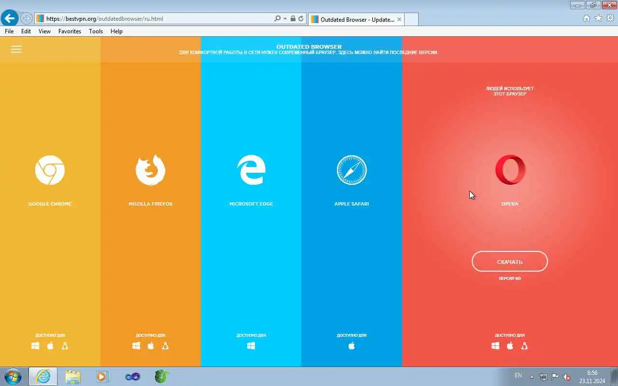
Task: Click the browser Forward arrow
Action: 26,19
